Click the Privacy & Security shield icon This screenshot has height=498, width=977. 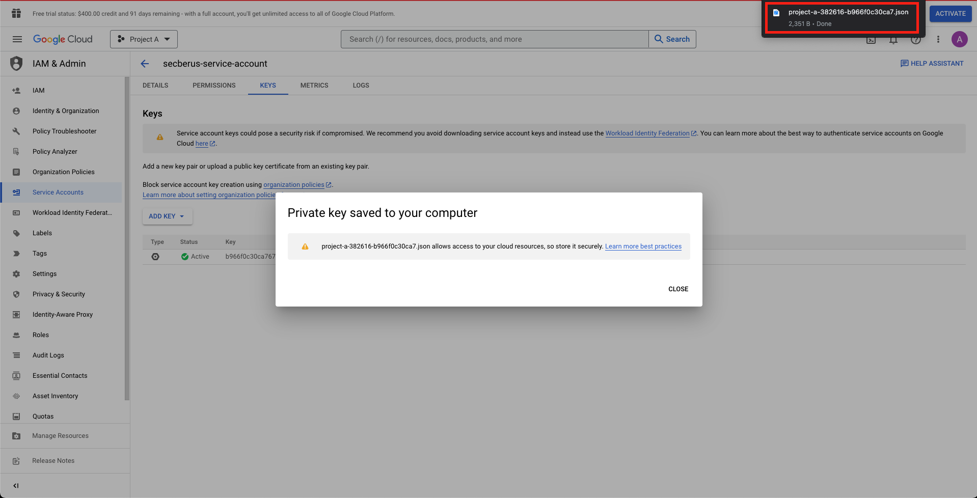click(16, 294)
